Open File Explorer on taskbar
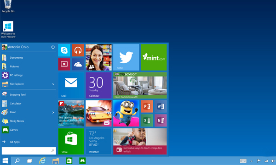 pyautogui.click(x=56, y=161)
